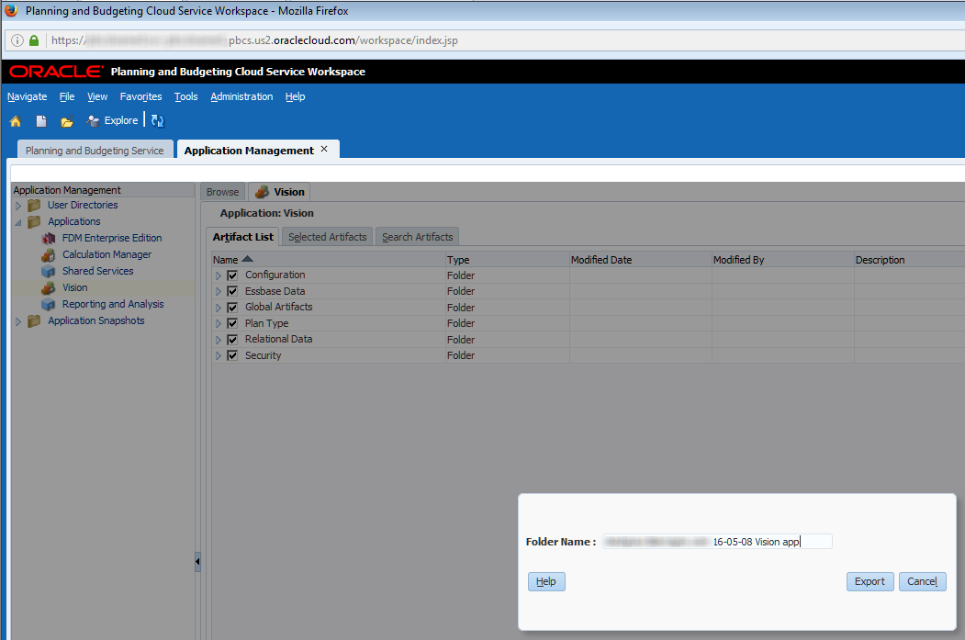The height and width of the screenshot is (640, 965).
Task: Expand the Relational Data folder row
Action: [x=219, y=340]
